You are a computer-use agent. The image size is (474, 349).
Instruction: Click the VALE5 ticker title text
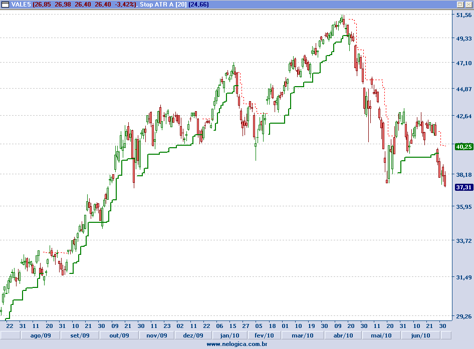pyautogui.click(x=21, y=5)
